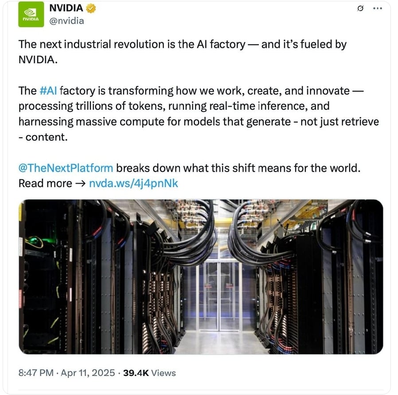The image size is (398, 395).
Task: Click the @nvidia handle
Action: (66, 20)
